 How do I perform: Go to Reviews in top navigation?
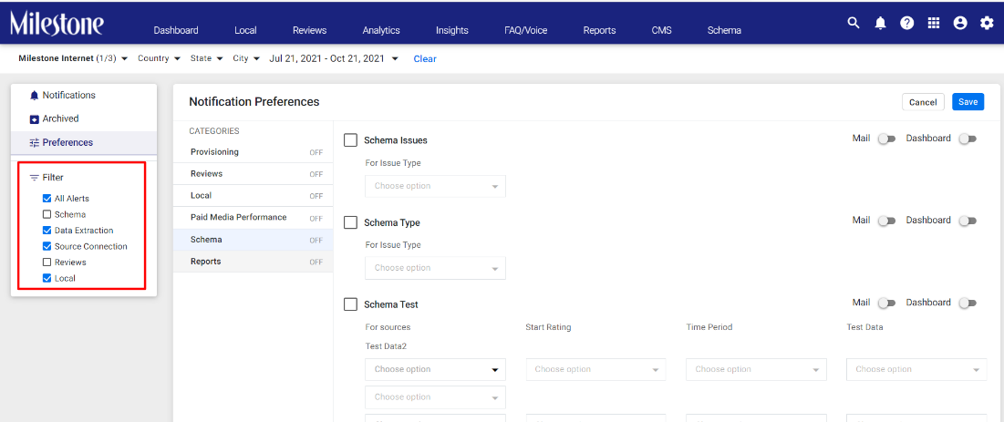(x=310, y=30)
